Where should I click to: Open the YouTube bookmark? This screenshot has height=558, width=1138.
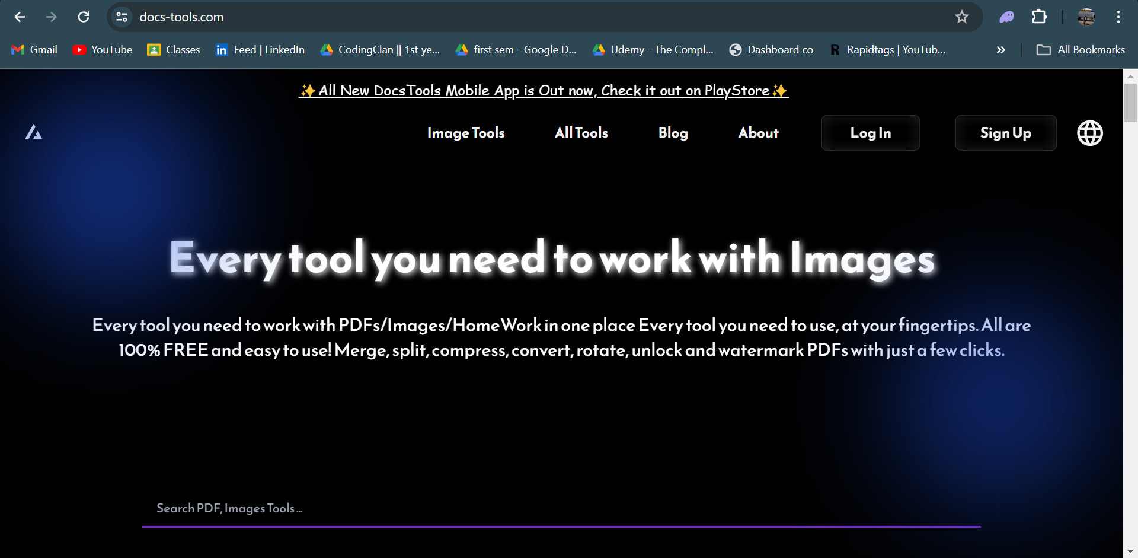coord(103,50)
